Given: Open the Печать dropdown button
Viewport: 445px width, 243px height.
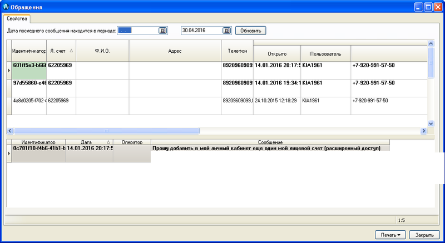Looking at the screenshot, I should tap(391, 234).
